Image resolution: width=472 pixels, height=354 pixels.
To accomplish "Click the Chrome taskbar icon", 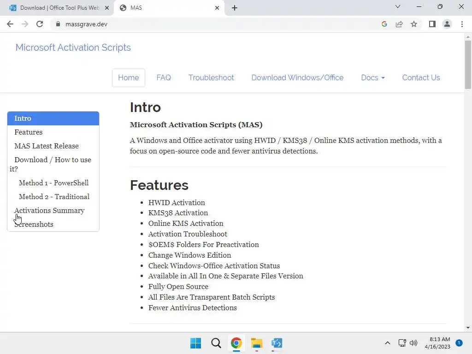I will (236, 343).
